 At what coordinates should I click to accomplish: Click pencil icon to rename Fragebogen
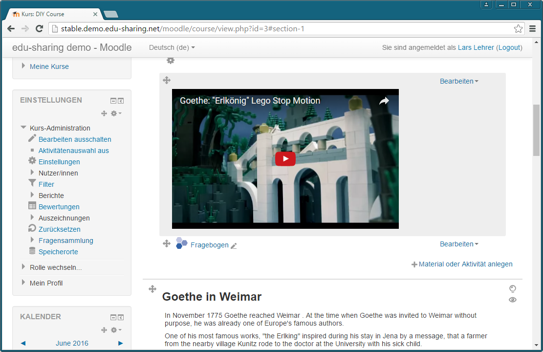(x=234, y=246)
